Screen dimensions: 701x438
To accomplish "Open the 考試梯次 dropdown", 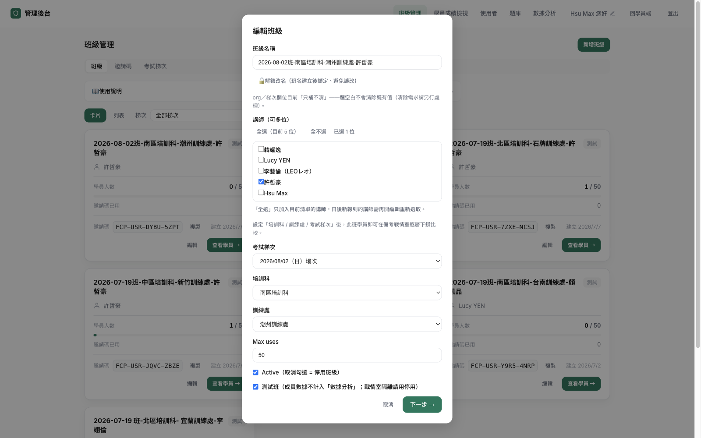I will click(347, 261).
